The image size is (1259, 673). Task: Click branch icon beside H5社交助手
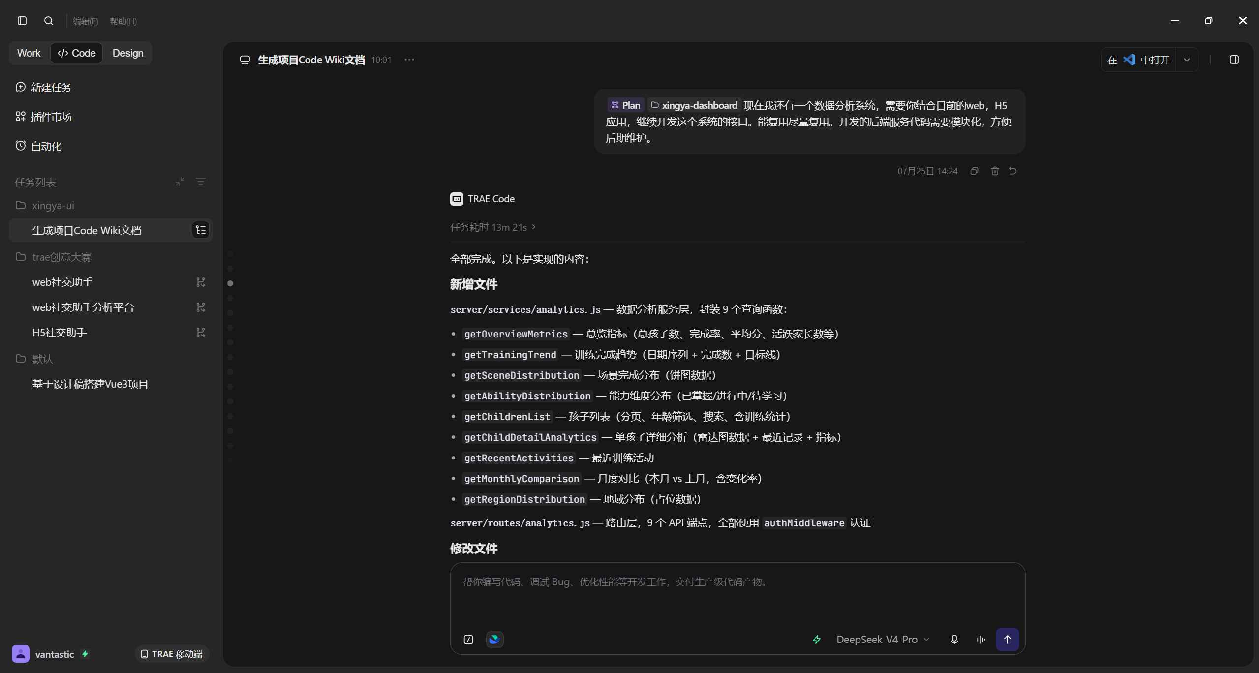201,332
